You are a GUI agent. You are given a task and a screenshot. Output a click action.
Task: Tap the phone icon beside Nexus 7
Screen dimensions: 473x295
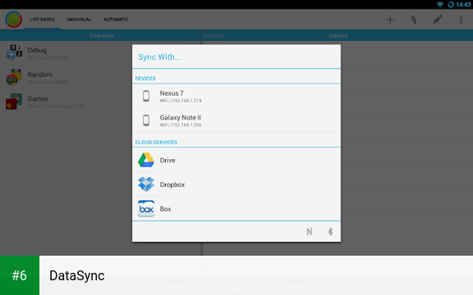pos(146,96)
